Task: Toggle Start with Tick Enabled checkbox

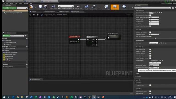Action: [x=150, y=32]
